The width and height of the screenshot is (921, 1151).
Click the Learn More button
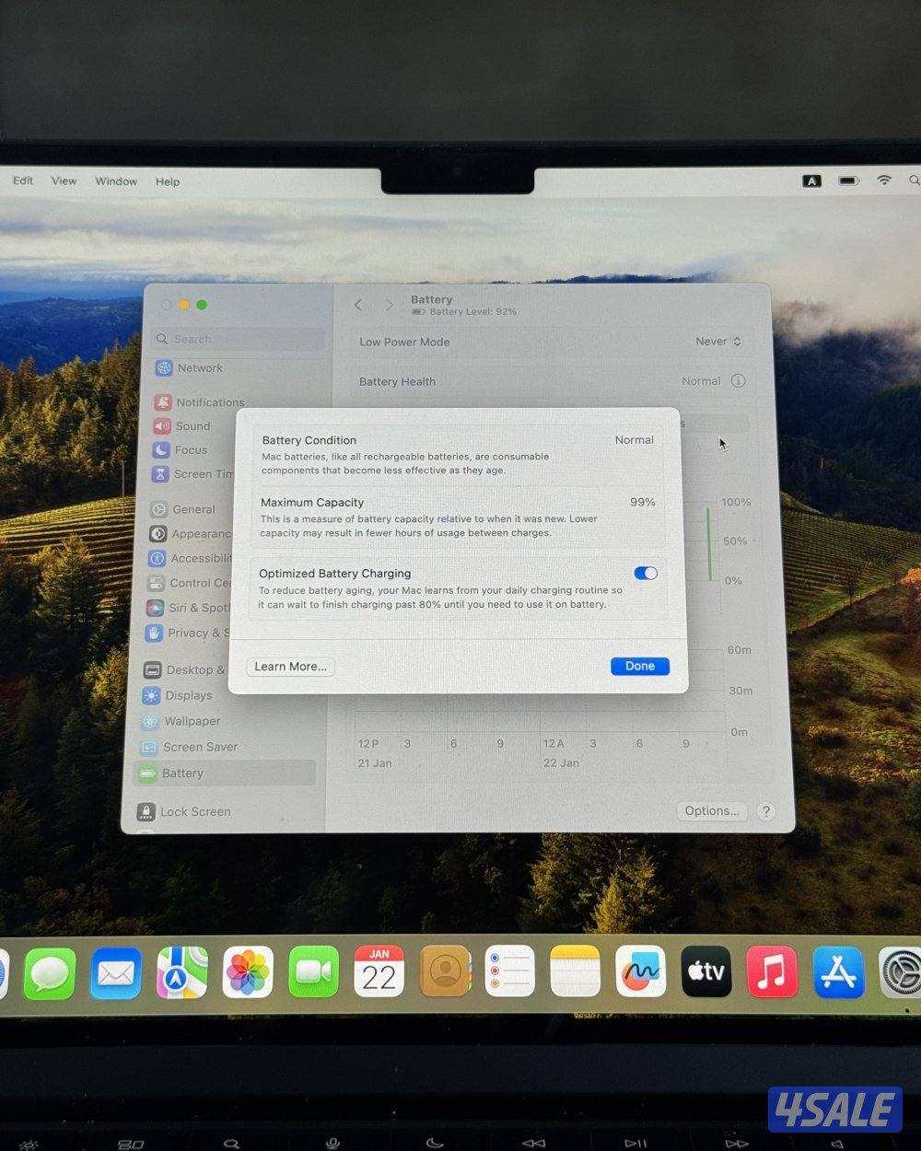coord(290,667)
